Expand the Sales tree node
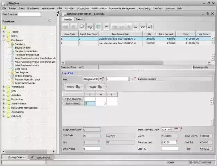The image size is (217, 166). [4, 36]
